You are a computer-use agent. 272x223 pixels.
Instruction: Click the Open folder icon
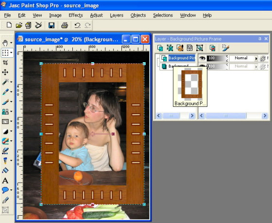[x=19, y=25]
